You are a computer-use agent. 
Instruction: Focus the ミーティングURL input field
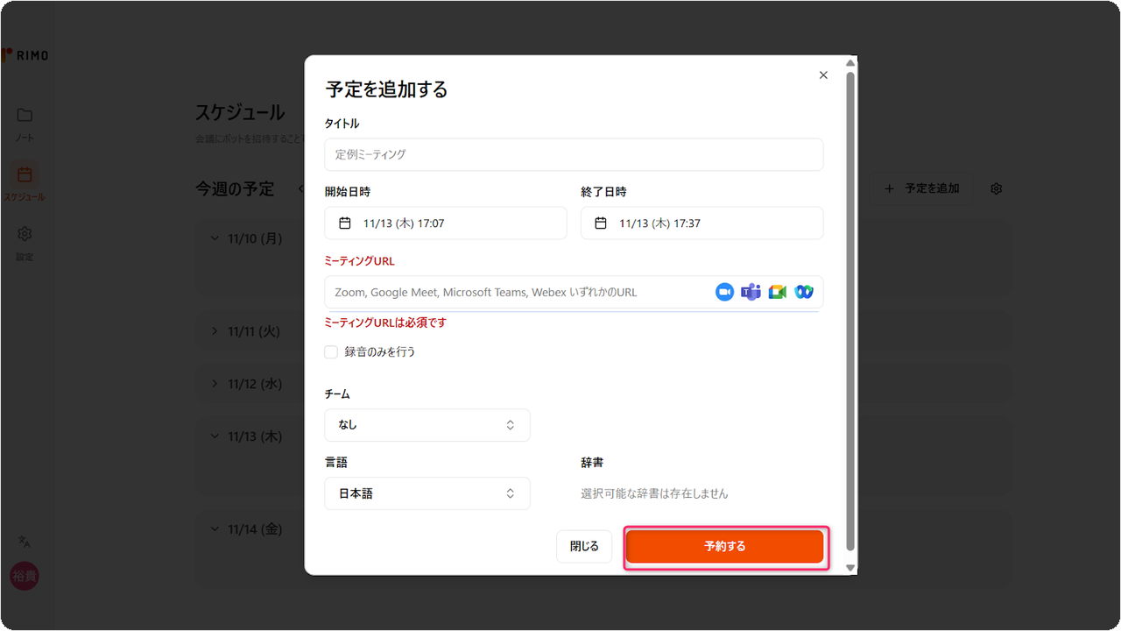click(574, 293)
